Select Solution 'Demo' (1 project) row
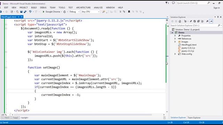The height and width of the screenshot is (125, 223). tap(187, 30)
